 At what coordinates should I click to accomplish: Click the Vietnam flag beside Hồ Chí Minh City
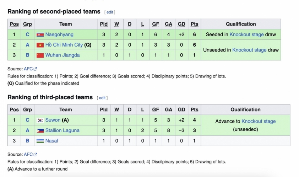pos(40,45)
